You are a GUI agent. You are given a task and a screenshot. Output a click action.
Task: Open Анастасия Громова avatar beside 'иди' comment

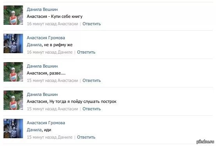tap(13, 129)
